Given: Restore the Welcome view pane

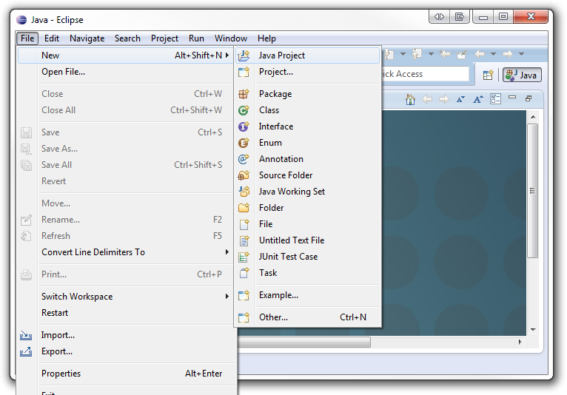Looking at the screenshot, I should tap(529, 98).
